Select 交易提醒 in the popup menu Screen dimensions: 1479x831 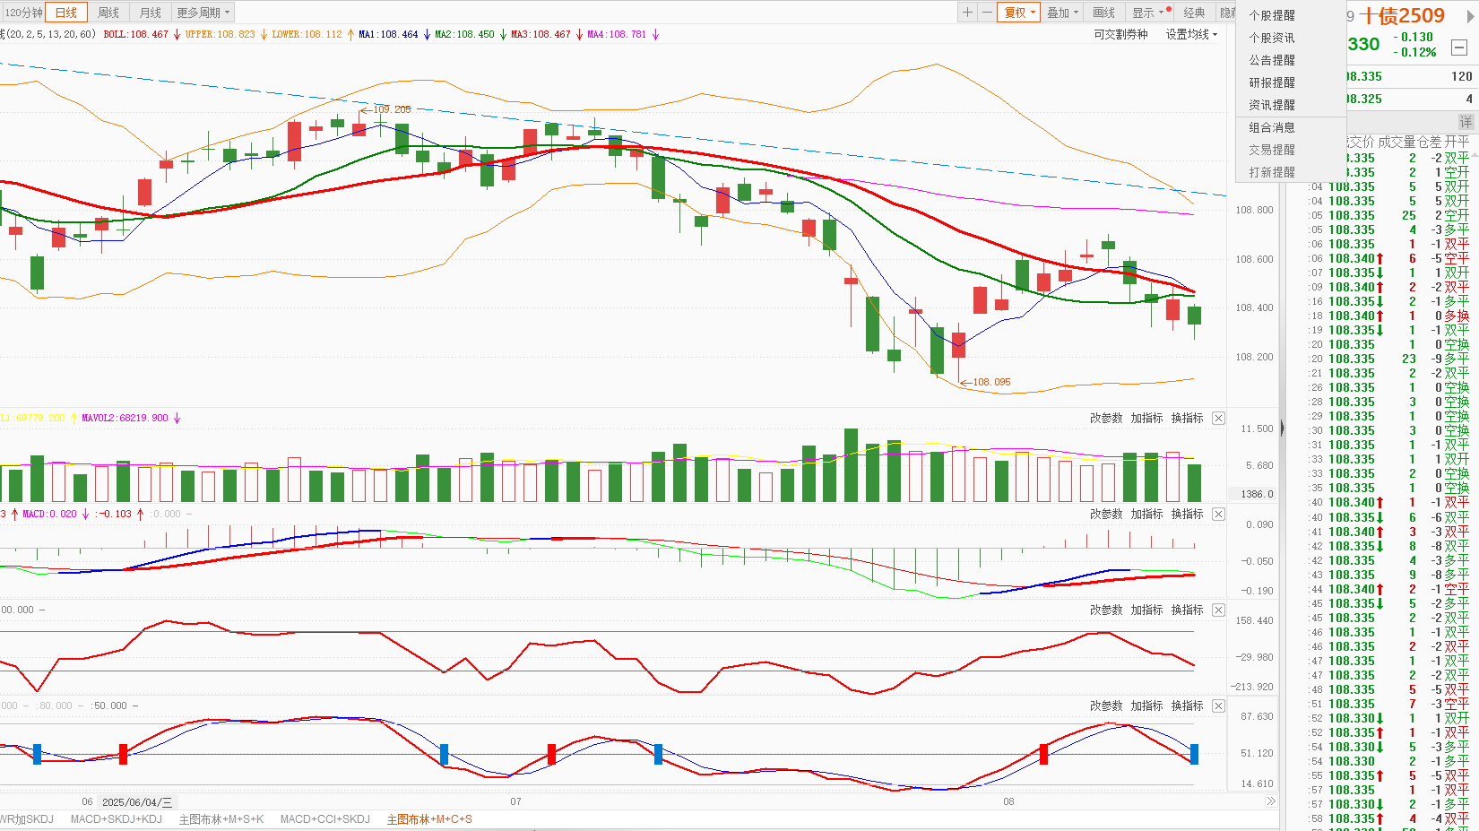[x=1272, y=150]
